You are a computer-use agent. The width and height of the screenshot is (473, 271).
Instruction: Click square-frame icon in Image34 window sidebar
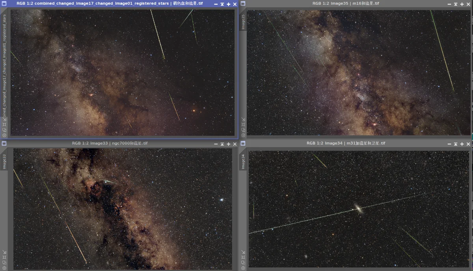[x=243, y=257]
